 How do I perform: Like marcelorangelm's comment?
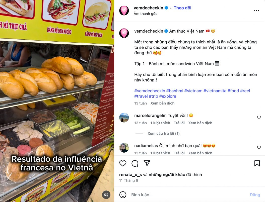[x=259, y=117]
